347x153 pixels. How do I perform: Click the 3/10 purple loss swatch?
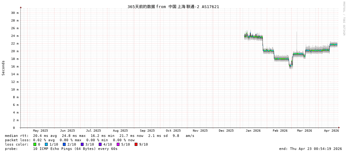pyautogui.click(x=82, y=144)
